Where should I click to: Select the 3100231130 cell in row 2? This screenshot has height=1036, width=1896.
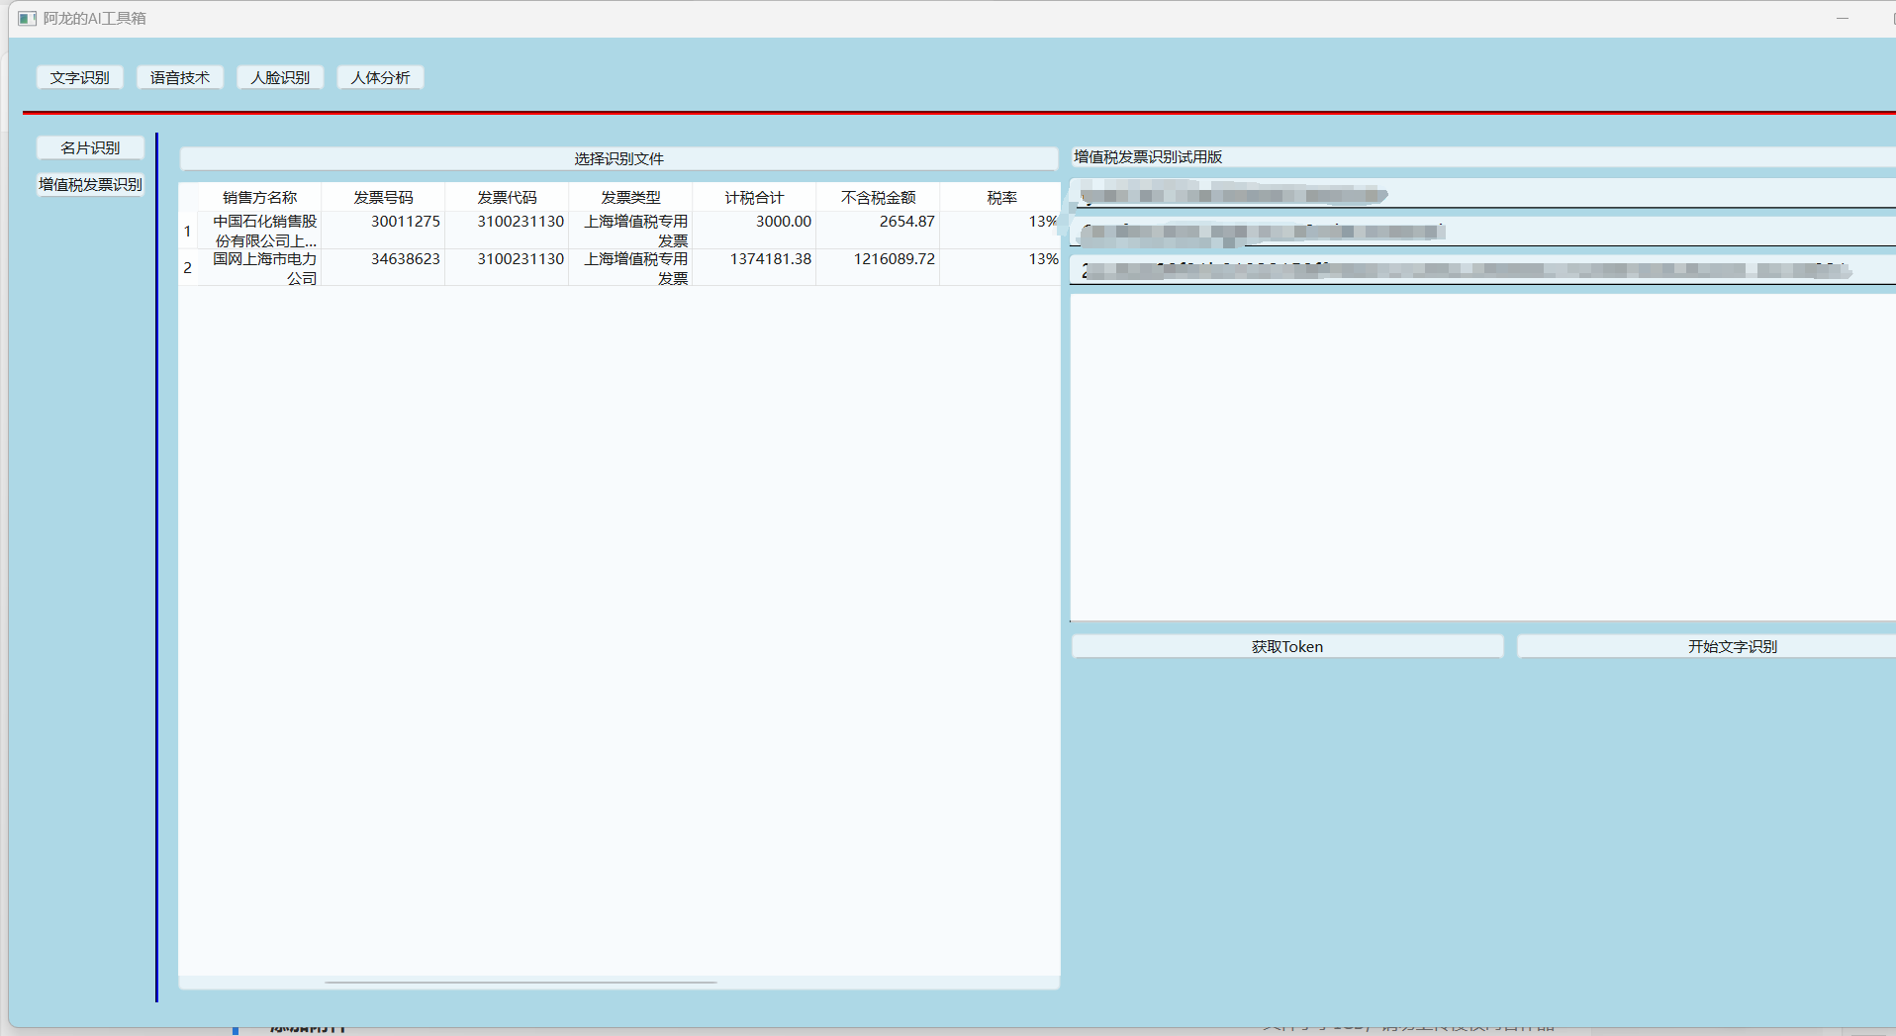(507, 267)
